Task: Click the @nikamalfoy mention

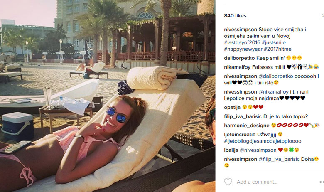Action: tap(273, 92)
